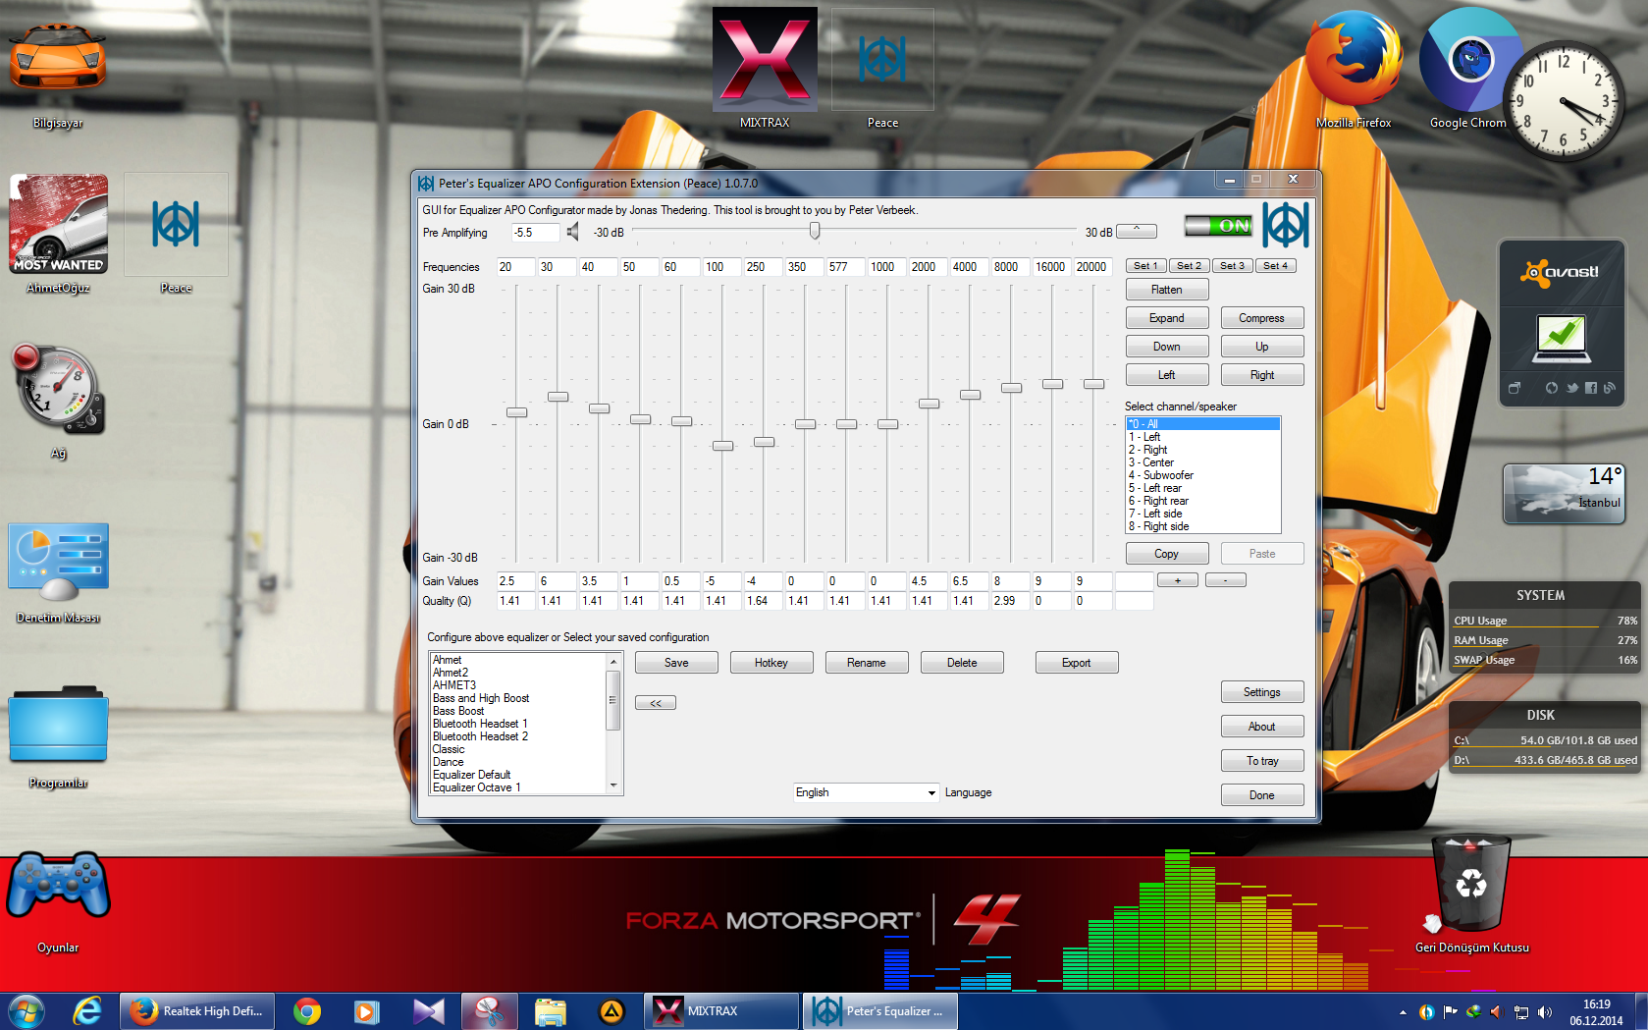Click the Compress button
1648x1030 pixels.
pyautogui.click(x=1262, y=318)
